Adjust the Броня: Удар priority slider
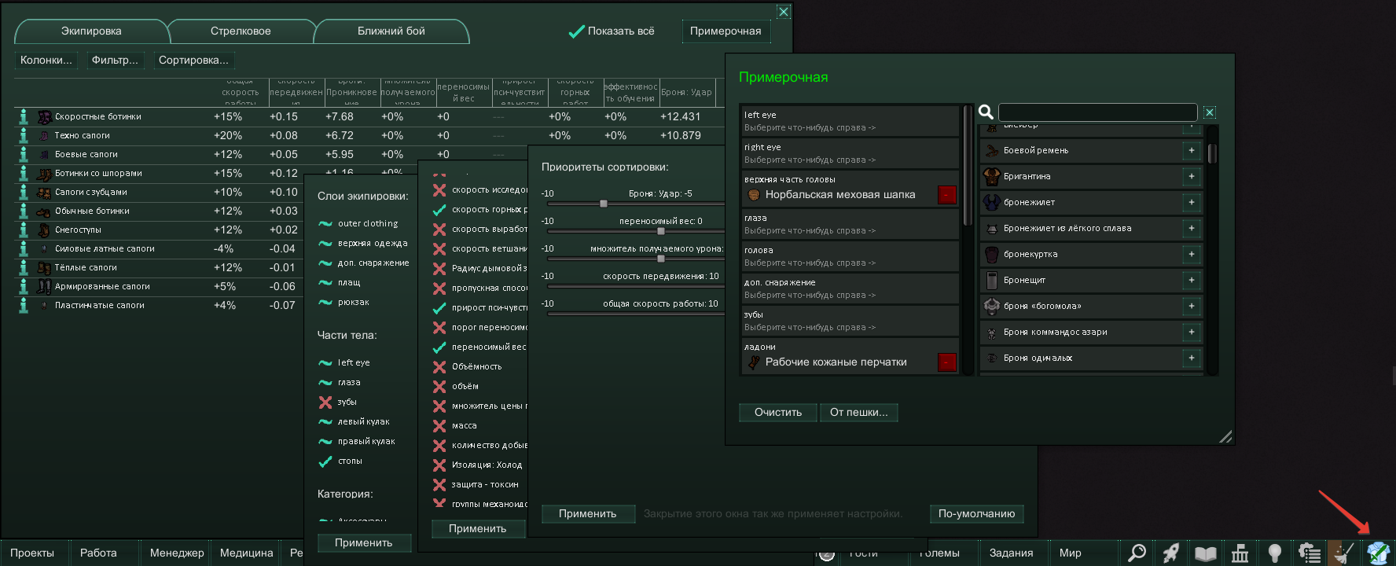This screenshot has width=1396, height=566. tap(604, 204)
